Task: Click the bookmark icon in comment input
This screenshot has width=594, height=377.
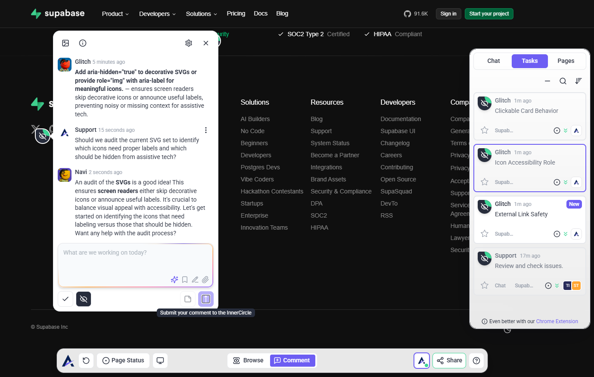Action: (x=185, y=280)
